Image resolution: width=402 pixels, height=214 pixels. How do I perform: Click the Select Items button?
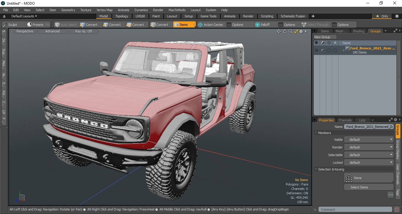pyautogui.click(x=369, y=187)
